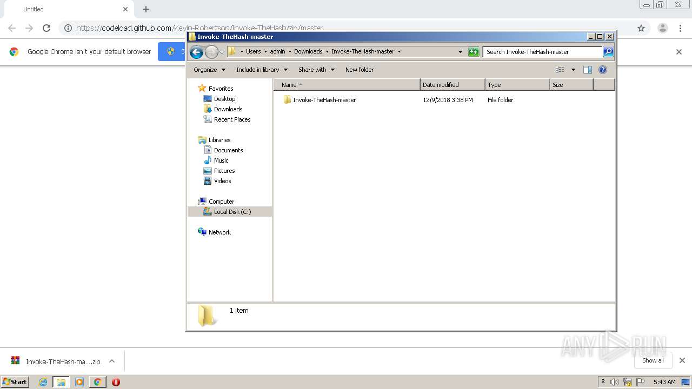Click the red Opera-style taskbar icon
The image size is (692, 389).
coord(116,382)
